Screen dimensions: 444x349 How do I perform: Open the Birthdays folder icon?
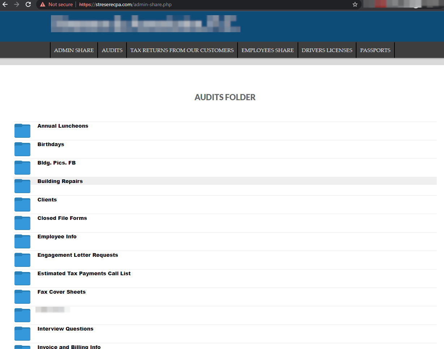click(x=22, y=149)
